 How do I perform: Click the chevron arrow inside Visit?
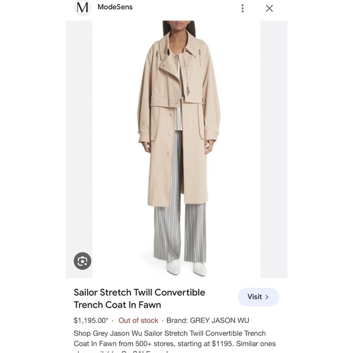pos(267,297)
